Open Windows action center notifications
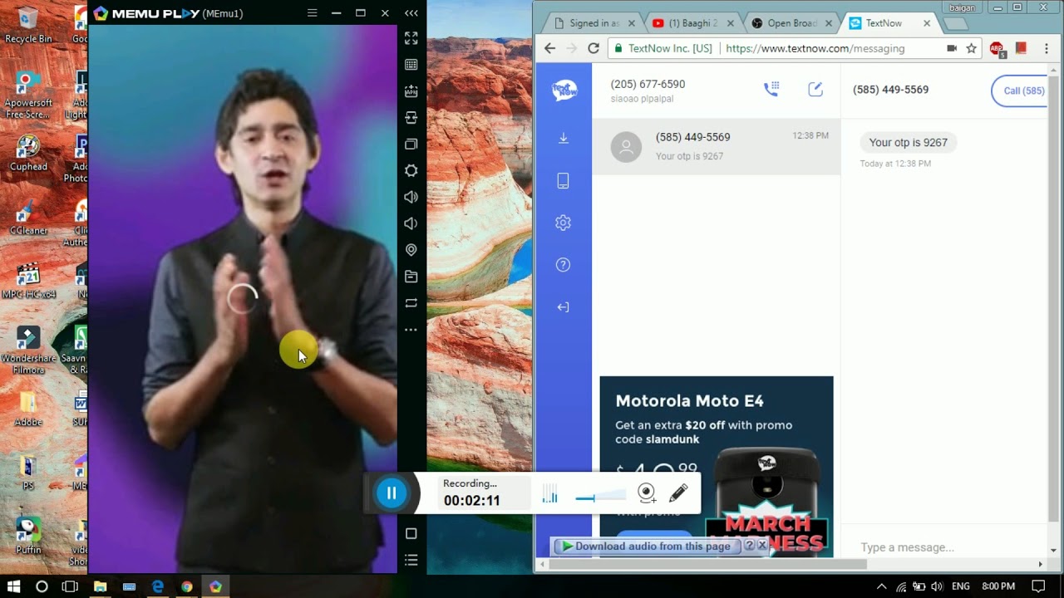The width and height of the screenshot is (1064, 598). coord(1038,586)
